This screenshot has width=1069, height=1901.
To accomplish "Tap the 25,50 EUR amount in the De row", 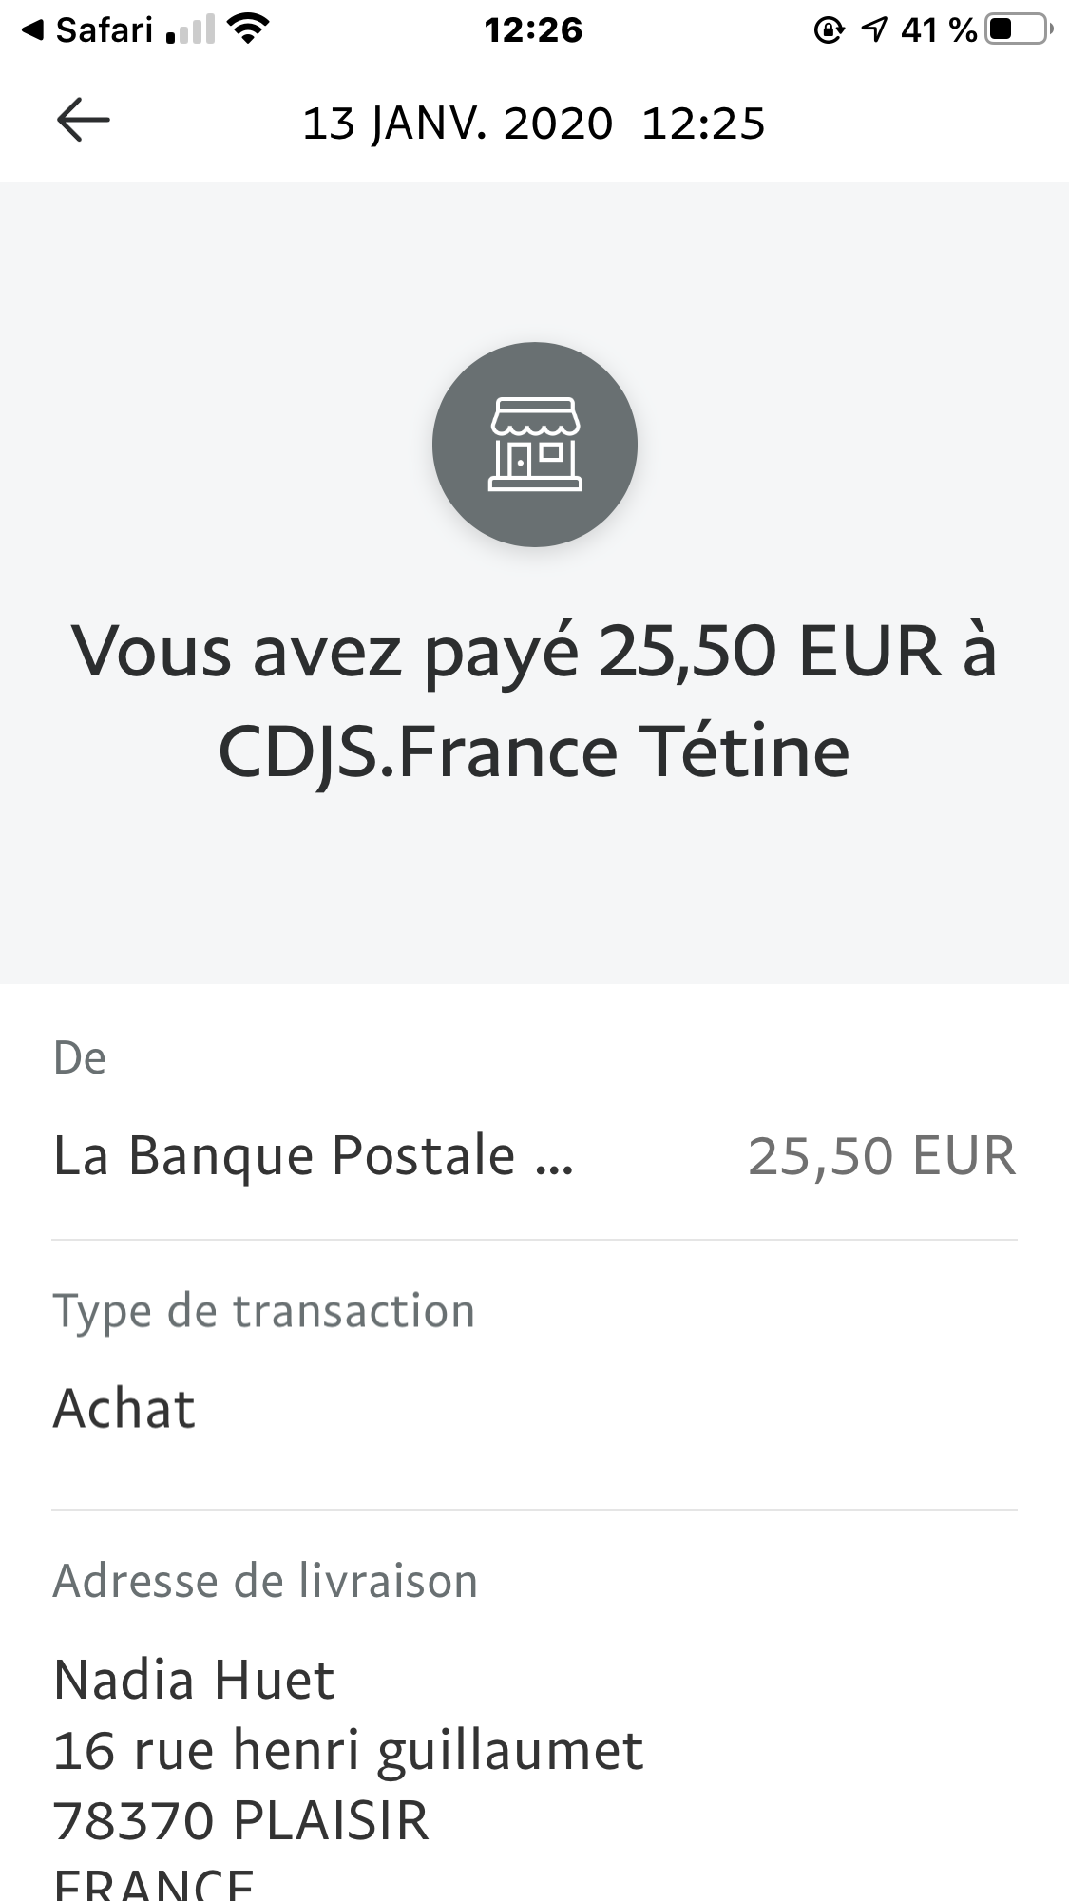I will point(882,1156).
